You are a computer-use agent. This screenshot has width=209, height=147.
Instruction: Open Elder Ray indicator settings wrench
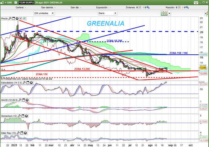[x=18, y=133]
